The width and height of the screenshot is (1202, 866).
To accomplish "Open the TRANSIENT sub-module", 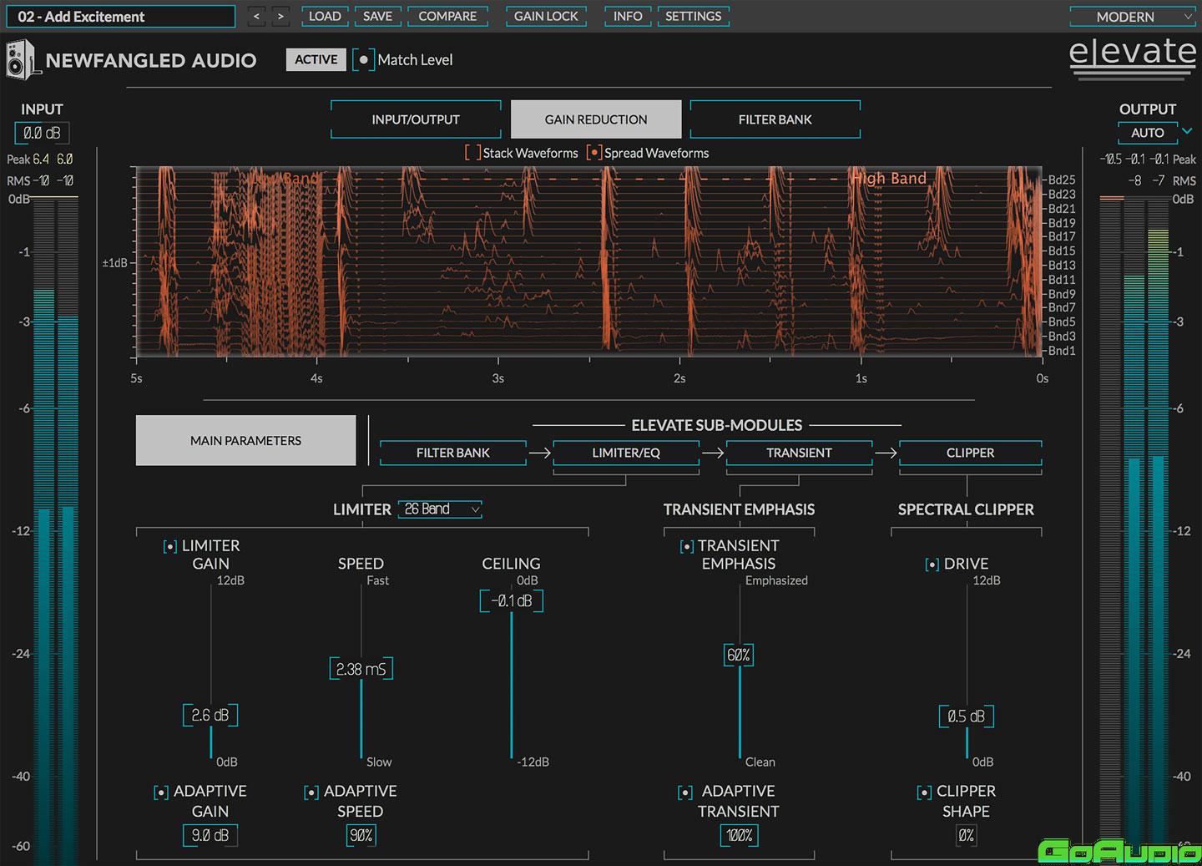I will tap(799, 453).
